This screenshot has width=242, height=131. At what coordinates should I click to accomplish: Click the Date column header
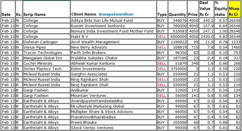click(x=8, y=9)
